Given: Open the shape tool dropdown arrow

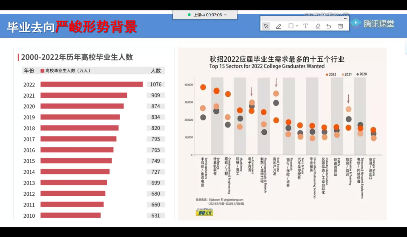Looking at the screenshot, I should point(297,26).
